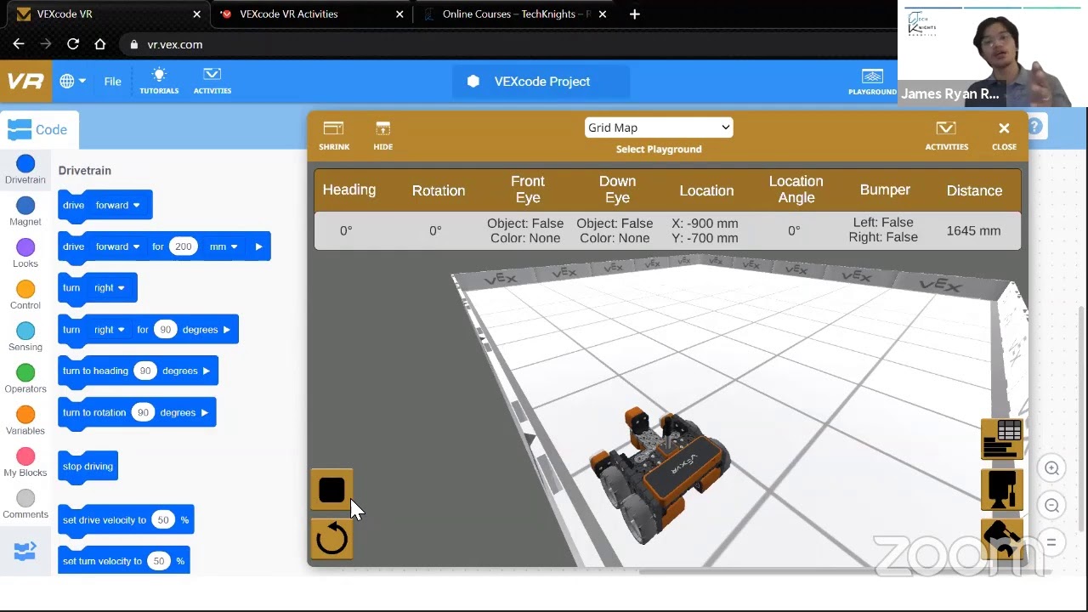1088x612 pixels.
Task: Switch to VEXcode VR Activities browser tab
Action: point(310,14)
